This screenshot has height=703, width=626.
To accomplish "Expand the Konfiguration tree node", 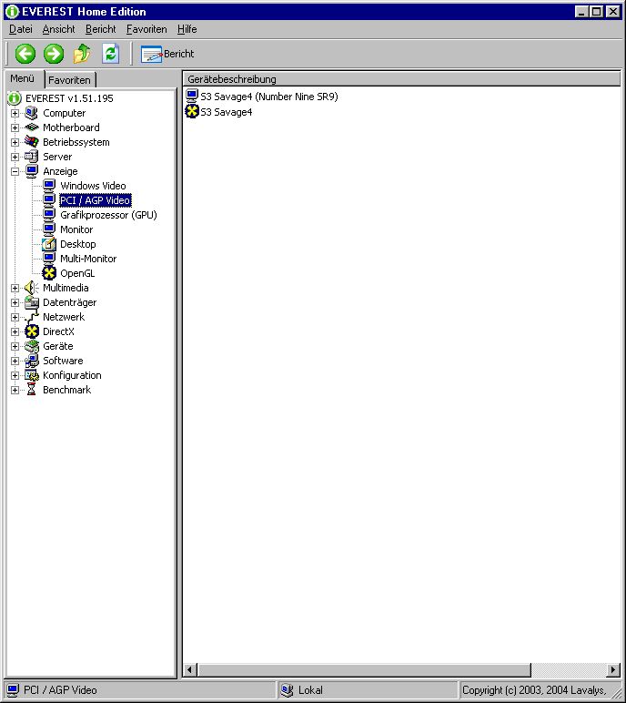I will 15,375.
